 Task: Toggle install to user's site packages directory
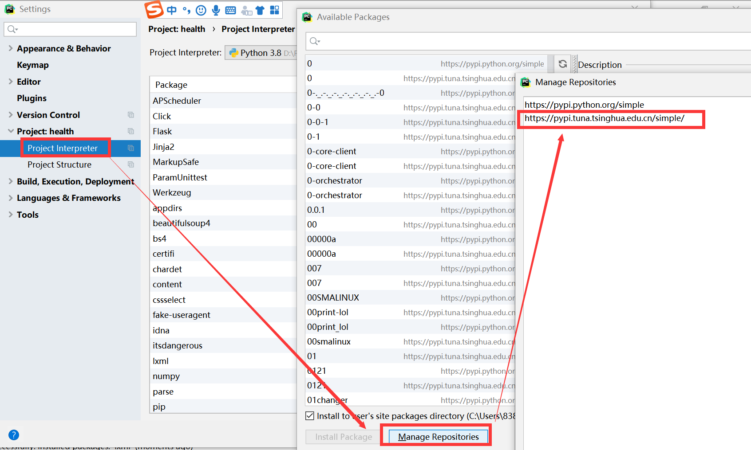310,416
